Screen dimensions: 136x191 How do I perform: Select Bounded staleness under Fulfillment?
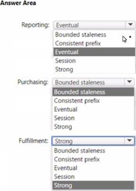[93, 151]
